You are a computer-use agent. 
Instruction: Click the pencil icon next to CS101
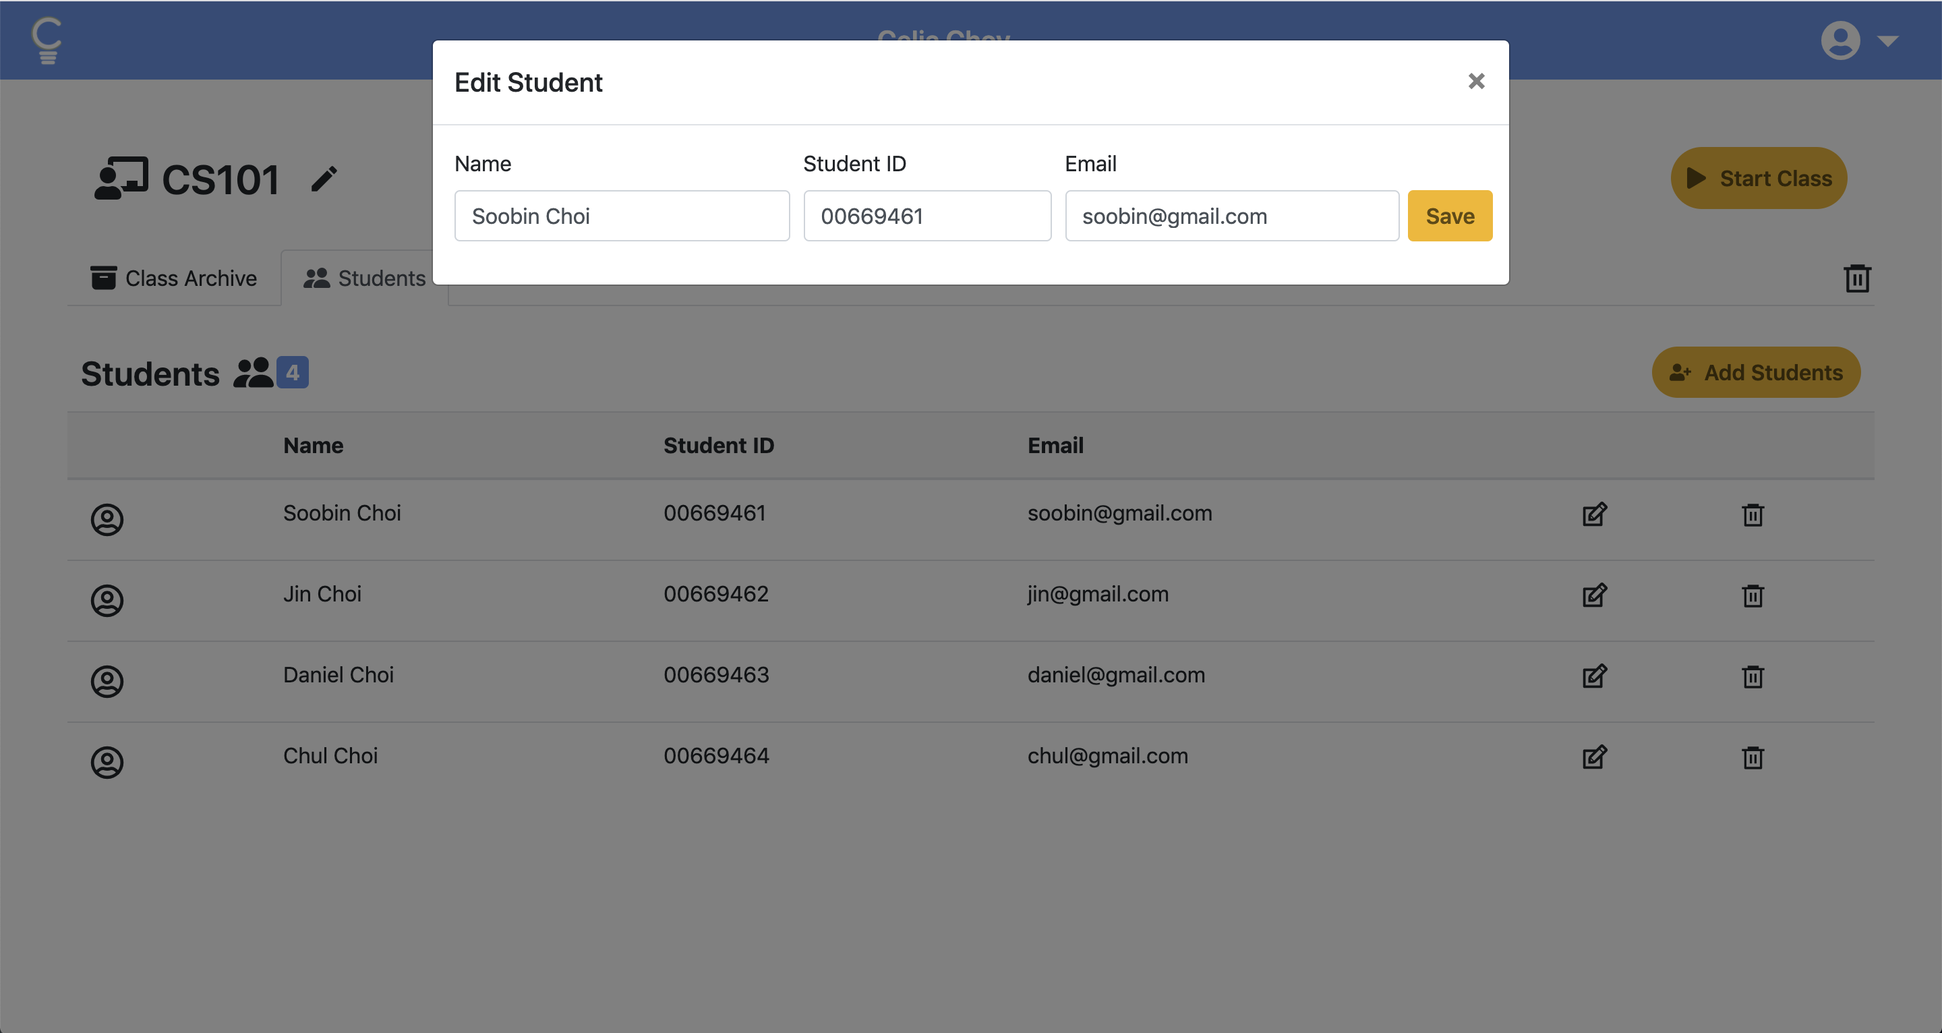coord(324,179)
